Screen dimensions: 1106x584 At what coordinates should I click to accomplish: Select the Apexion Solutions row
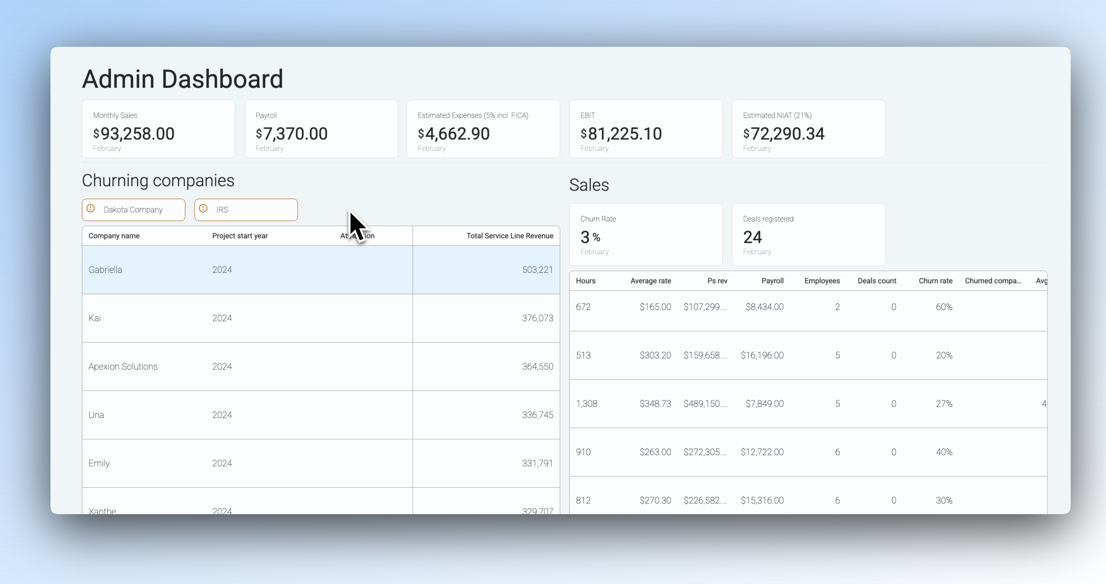click(321, 367)
